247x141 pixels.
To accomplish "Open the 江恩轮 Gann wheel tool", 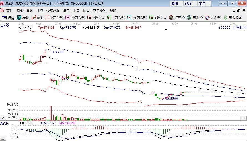I will point(177,18).
